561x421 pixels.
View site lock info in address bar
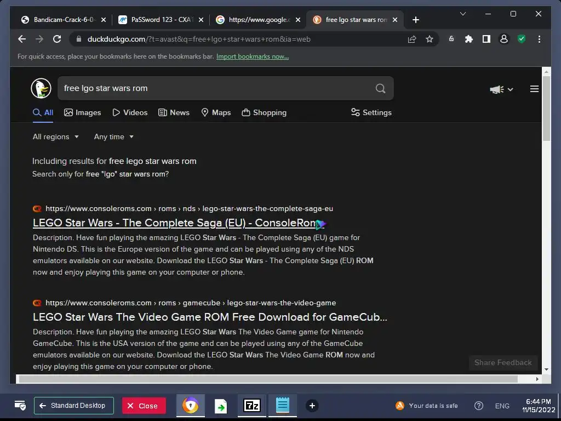[79, 39]
